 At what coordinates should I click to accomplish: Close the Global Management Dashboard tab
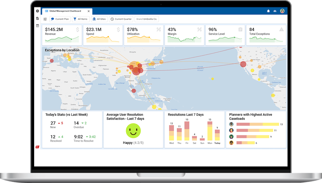(89, 11)
